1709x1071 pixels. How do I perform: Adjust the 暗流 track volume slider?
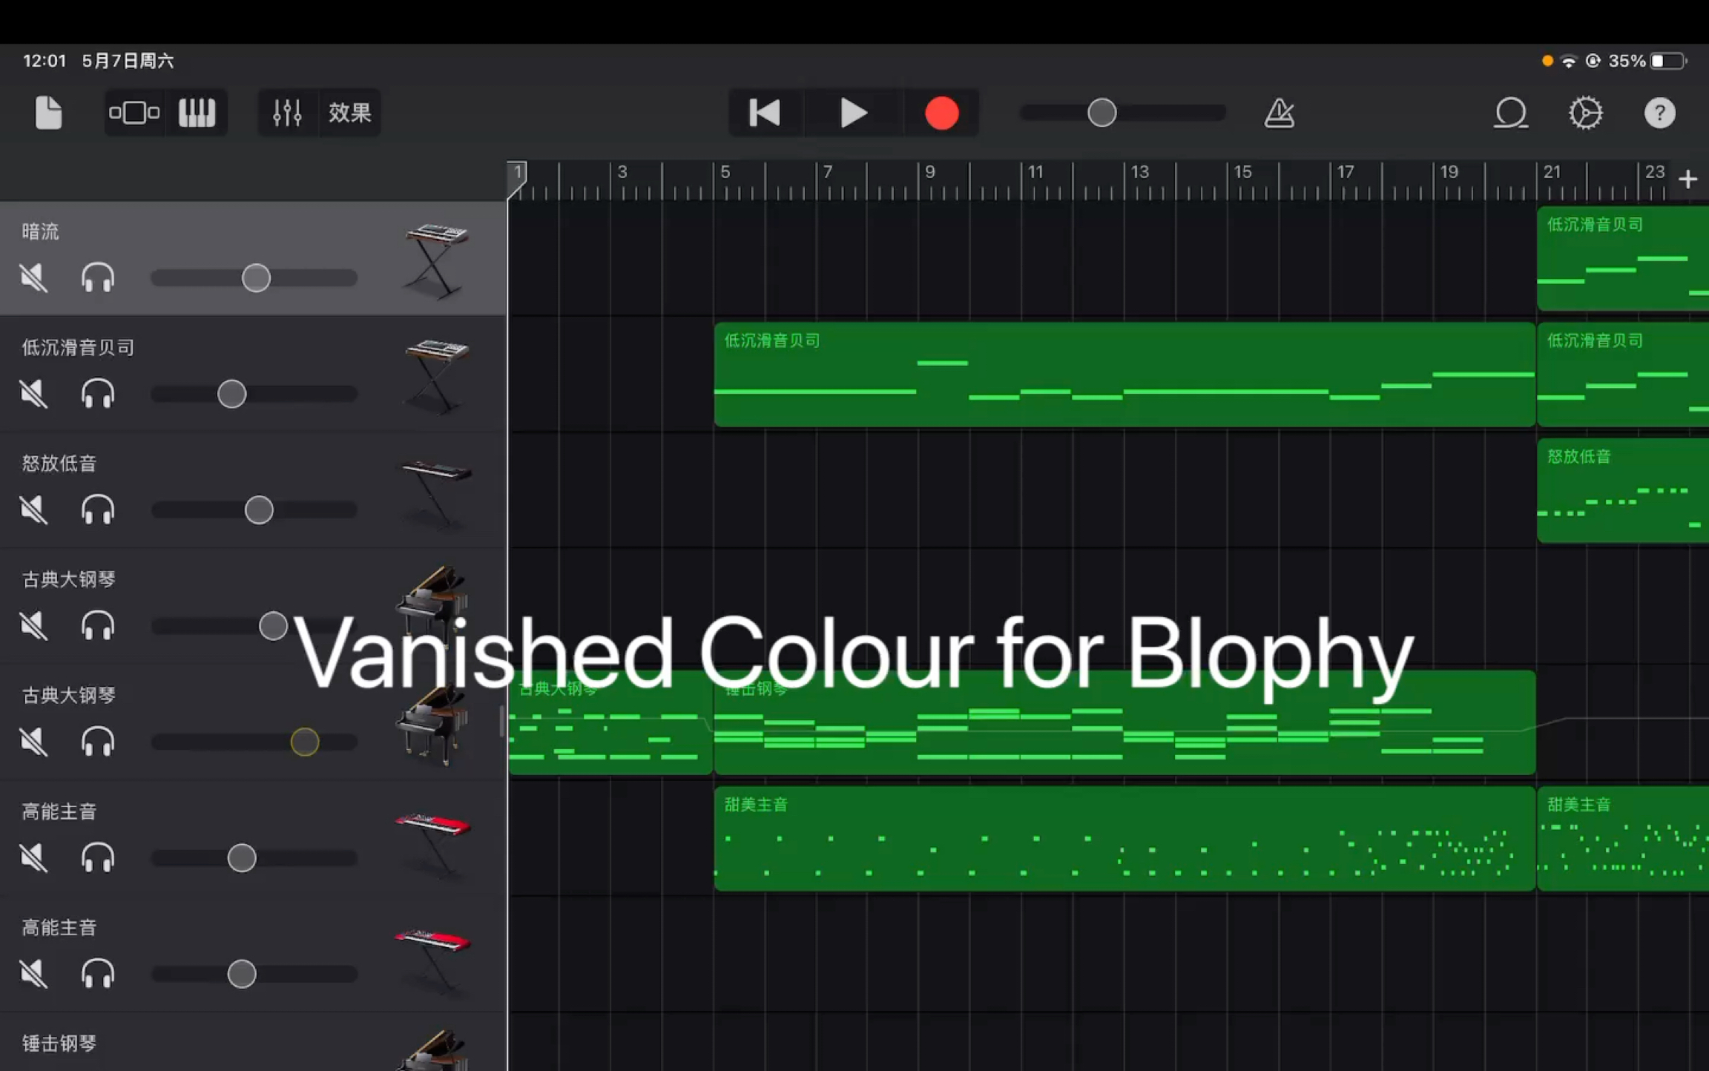(x=254, y=278)
